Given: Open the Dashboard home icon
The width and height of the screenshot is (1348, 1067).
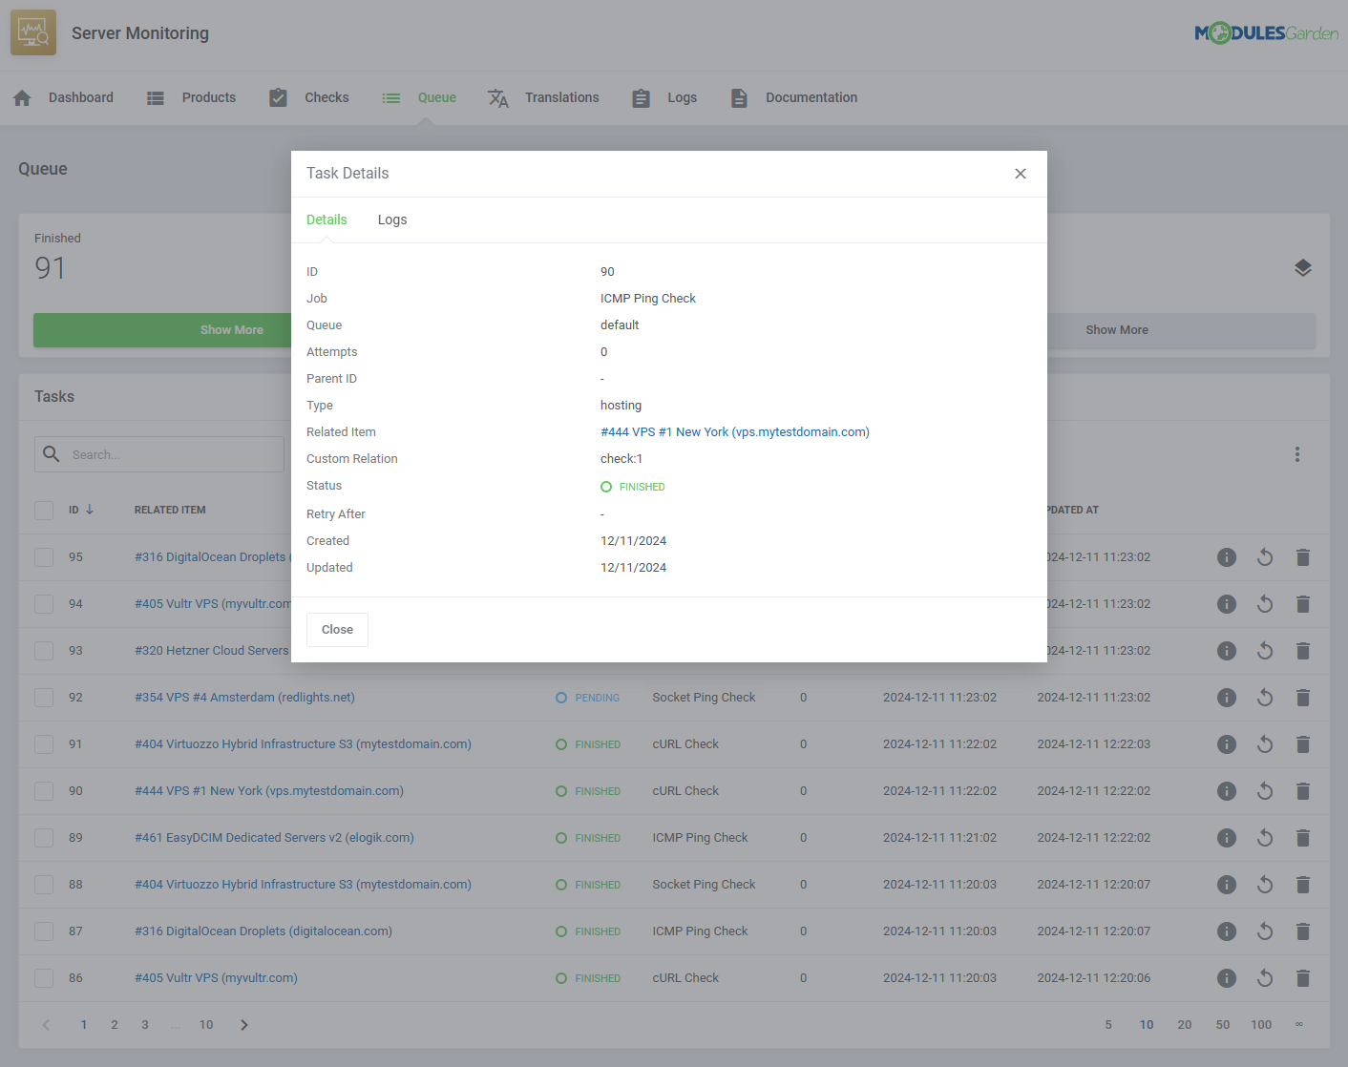Looking at the screenshot, I should point(21,97).
